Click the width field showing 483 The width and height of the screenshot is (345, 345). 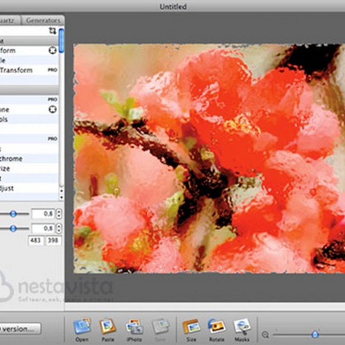[x=36, y=240]
